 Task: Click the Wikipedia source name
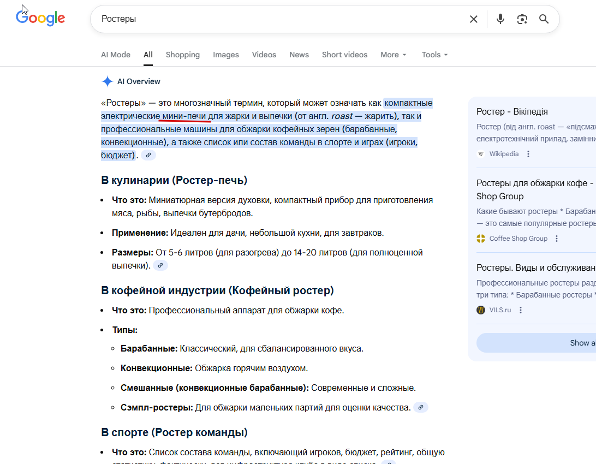[504, 154]
